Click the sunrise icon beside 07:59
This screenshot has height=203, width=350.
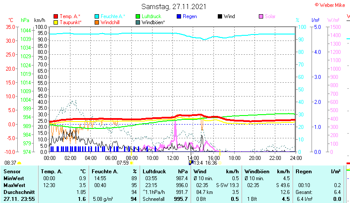(131, 163)
